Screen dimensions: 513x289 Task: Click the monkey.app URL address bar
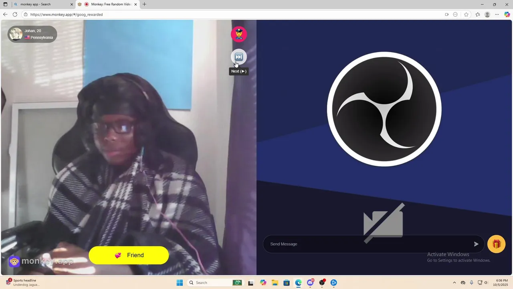232,14
